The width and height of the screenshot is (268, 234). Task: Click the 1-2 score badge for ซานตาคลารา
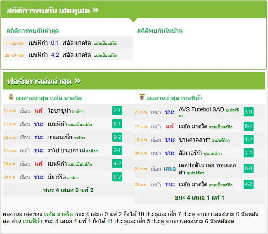coord(249,140)
